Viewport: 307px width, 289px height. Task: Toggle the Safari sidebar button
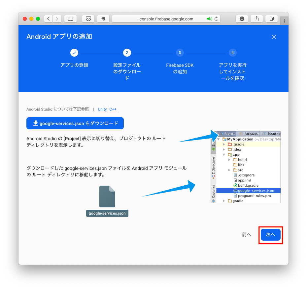71,19
